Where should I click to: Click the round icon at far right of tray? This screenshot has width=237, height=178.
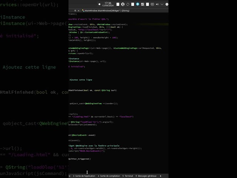[167, 4]
